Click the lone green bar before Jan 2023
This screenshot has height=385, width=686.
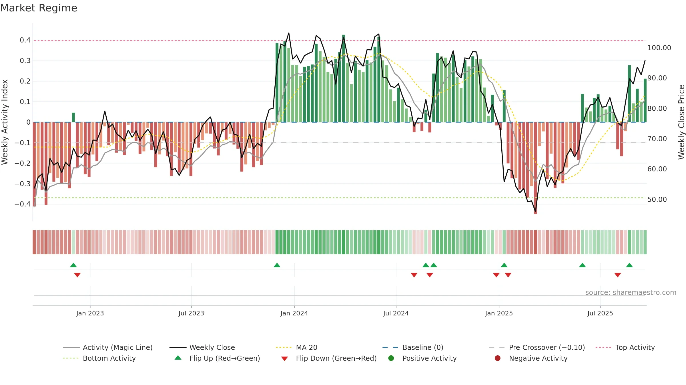pos(73,117)
